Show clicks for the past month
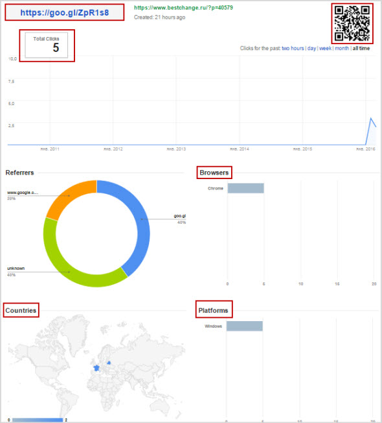 [x=342, y=48]
